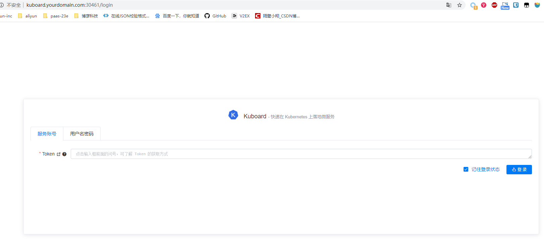Open the 百度一下 bookmark
The image size is (544, 239).
[177, 16]
